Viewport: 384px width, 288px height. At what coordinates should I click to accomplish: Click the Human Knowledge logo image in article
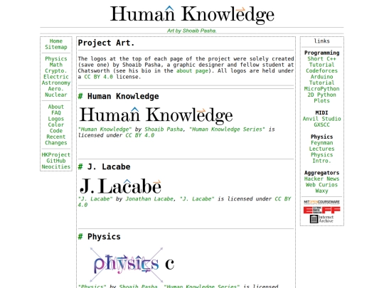156,115
